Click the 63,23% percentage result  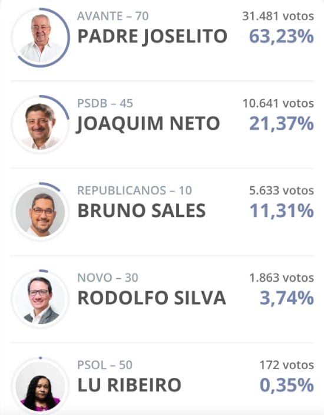click(x=282, y=37)
